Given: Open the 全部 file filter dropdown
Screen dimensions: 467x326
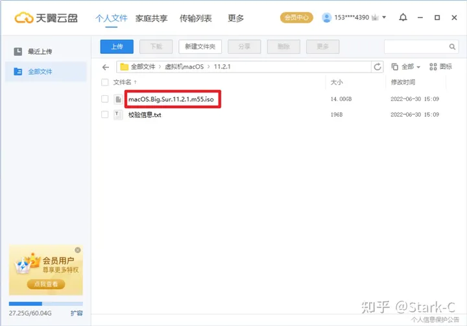Looking at the screenshot, I should pyautogui.click(x=405, y=67).
